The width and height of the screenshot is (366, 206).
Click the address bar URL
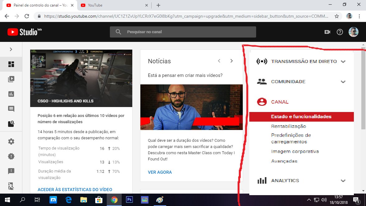(186, 16)
